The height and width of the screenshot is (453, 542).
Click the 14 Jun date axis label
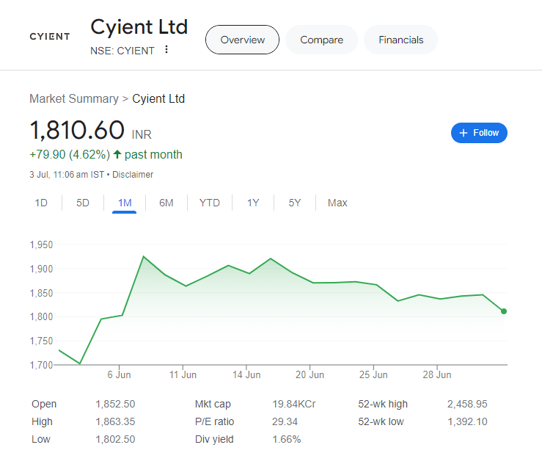(x=246, y=374)
